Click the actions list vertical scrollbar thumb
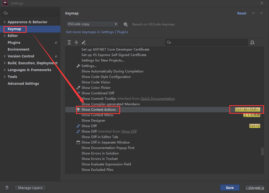 click(x=262, y=151)
